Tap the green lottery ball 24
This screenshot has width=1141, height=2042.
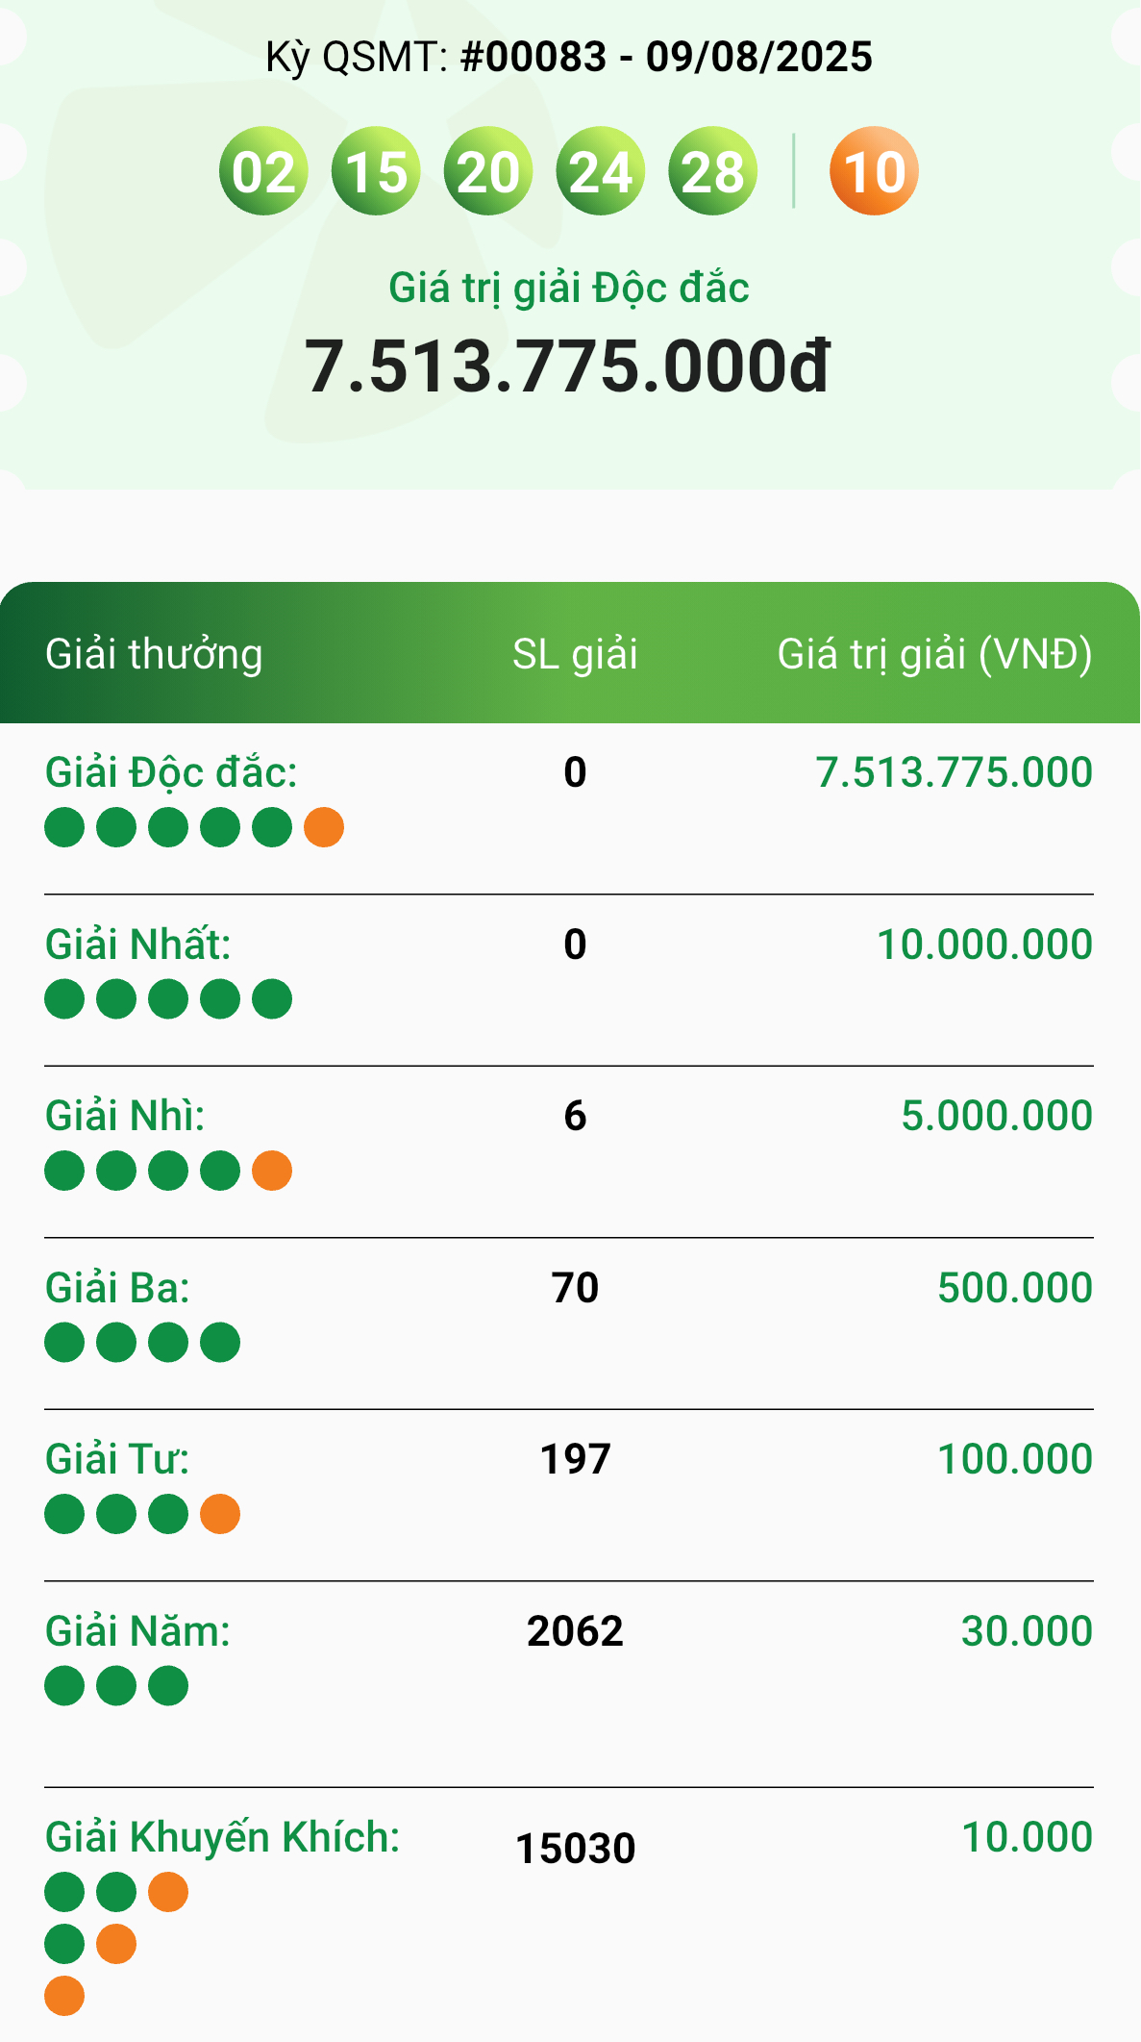click(x=601, y=171)
